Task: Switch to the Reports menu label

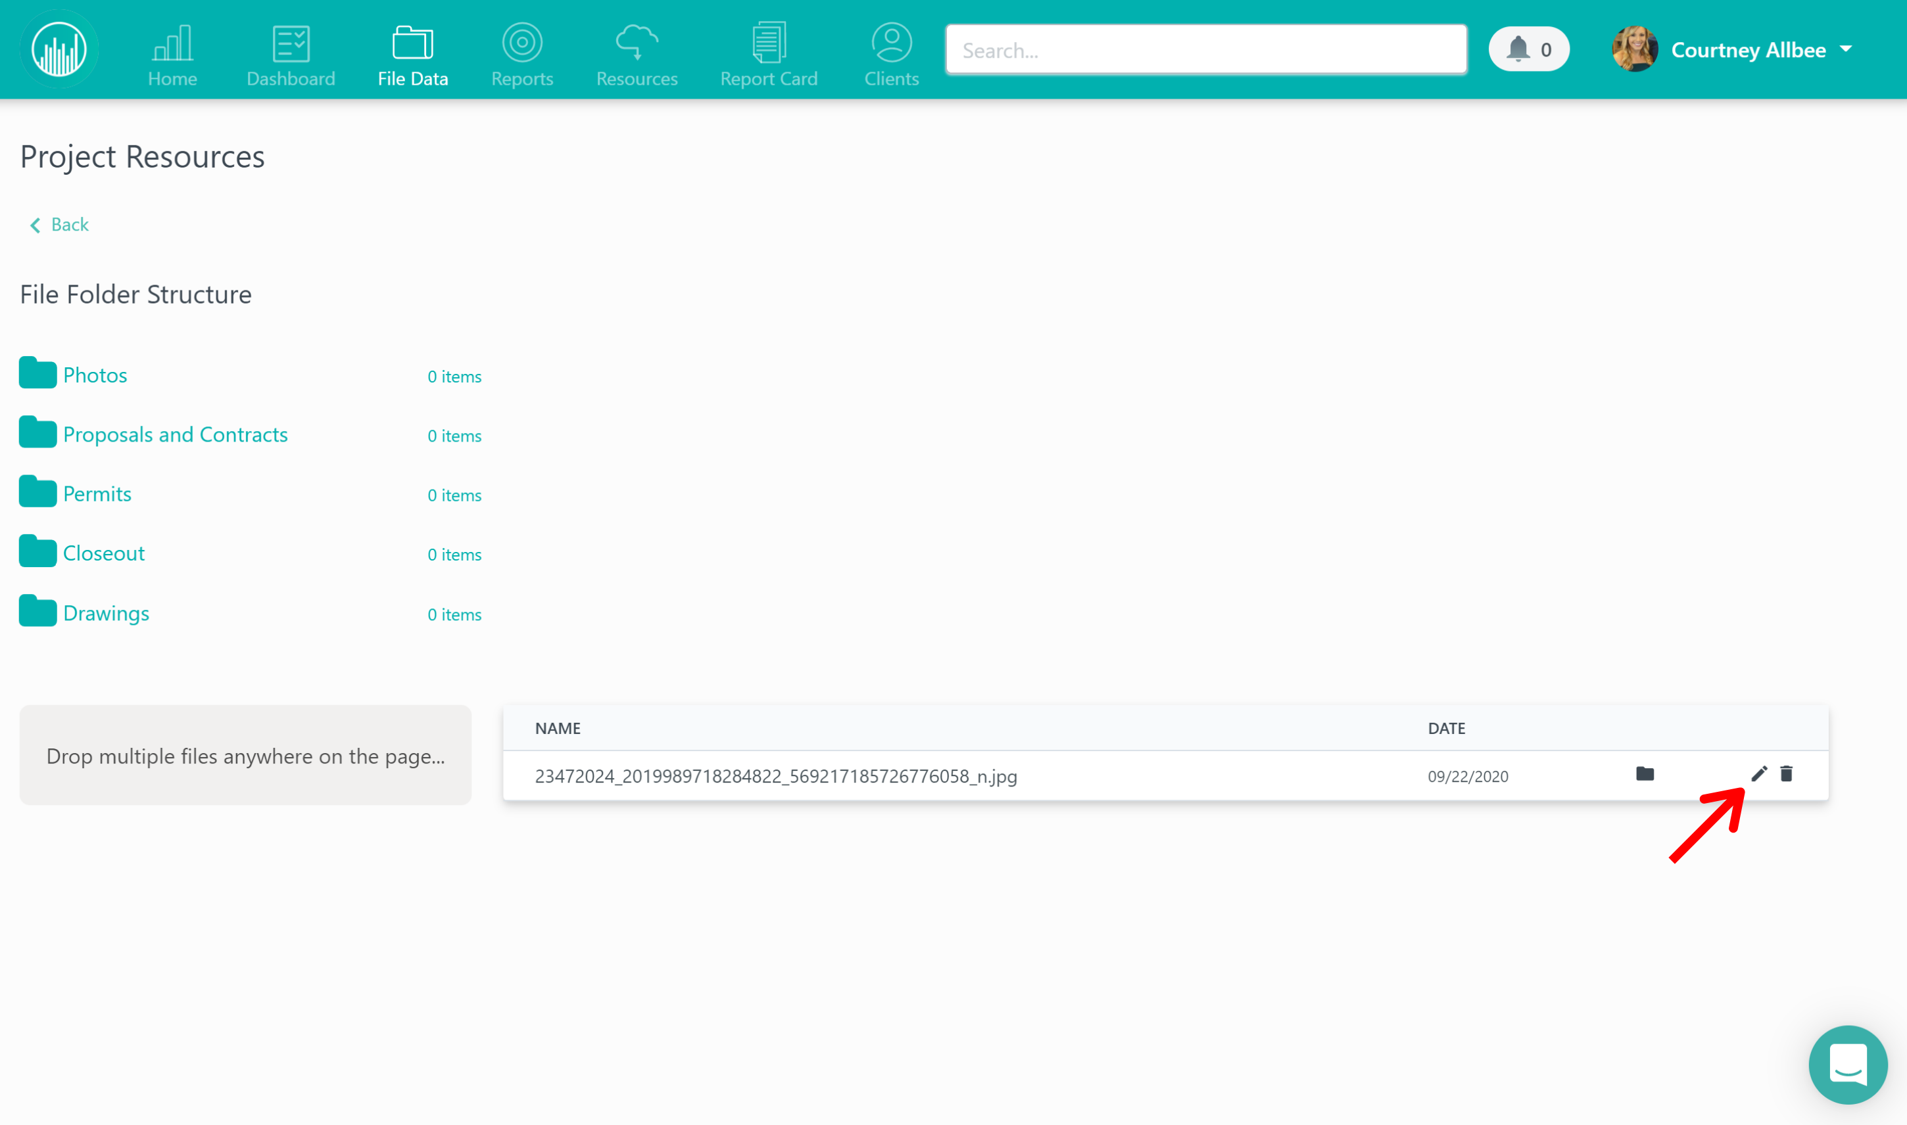Action: 522,79
